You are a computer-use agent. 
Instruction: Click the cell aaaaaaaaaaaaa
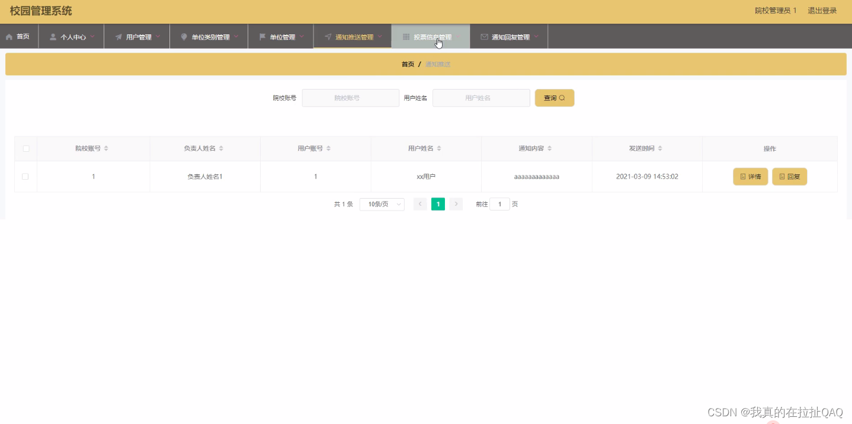(537, 177)
